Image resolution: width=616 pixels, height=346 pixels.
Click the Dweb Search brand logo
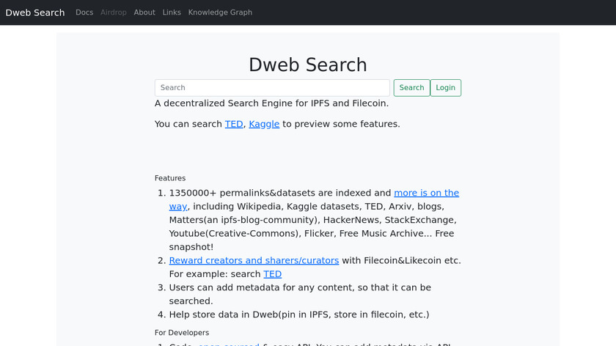coord(35,12)
